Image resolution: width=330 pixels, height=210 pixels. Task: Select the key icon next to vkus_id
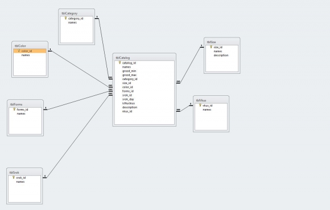pos(200,105)
